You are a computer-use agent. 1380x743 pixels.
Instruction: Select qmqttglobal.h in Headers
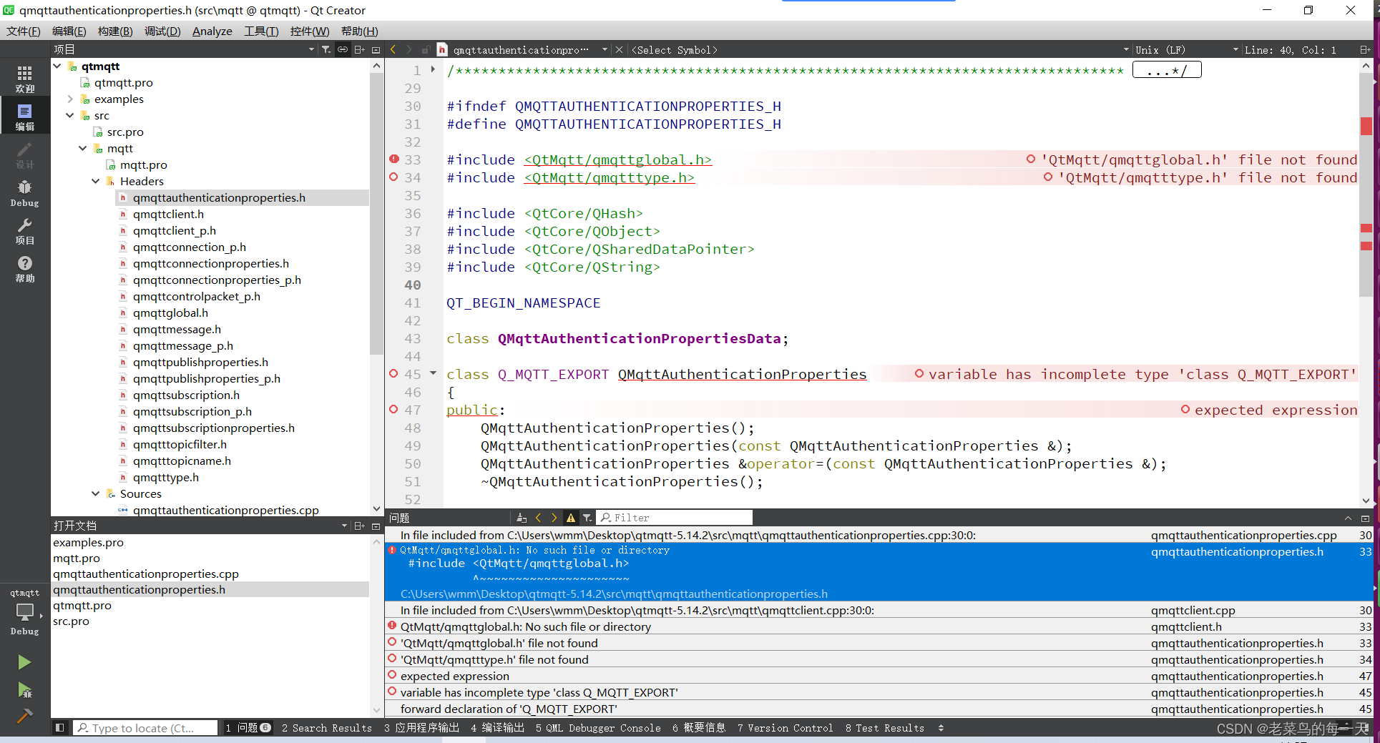pyautogui.click(x=170, y=313)
